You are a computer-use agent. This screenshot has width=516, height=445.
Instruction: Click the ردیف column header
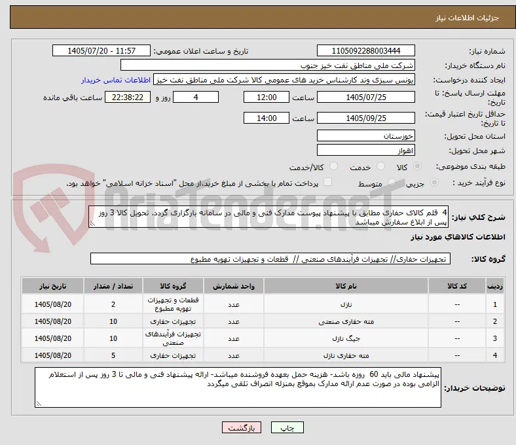click(494, 286)
